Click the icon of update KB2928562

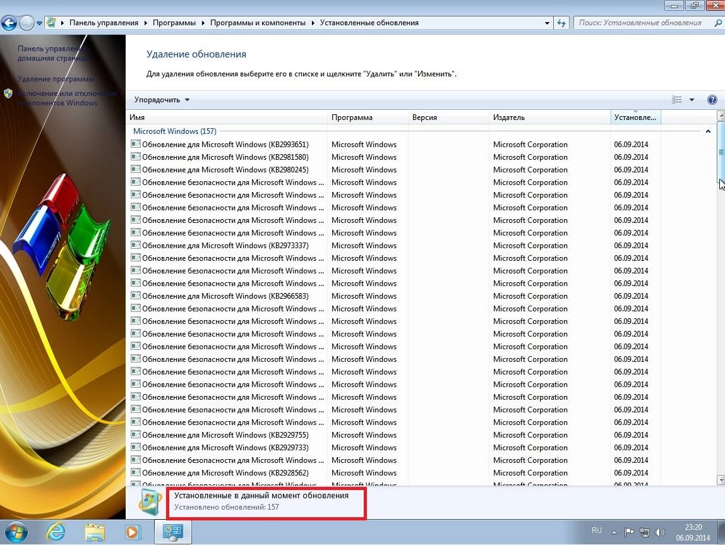point(136,472)
